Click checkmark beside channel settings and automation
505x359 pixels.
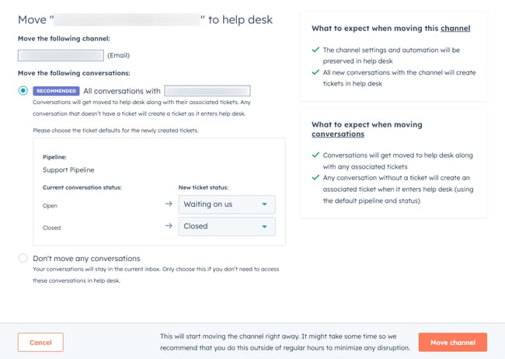[315, 50]
